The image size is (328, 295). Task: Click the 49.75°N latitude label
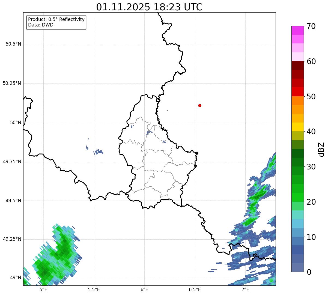(x=12, y=162)
